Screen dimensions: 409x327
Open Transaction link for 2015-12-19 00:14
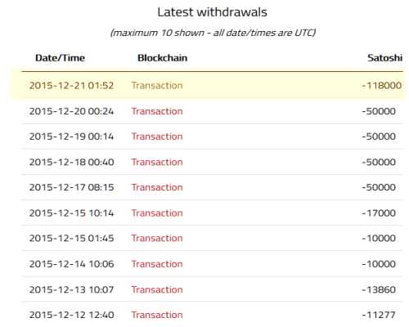[x=157, y=137]
